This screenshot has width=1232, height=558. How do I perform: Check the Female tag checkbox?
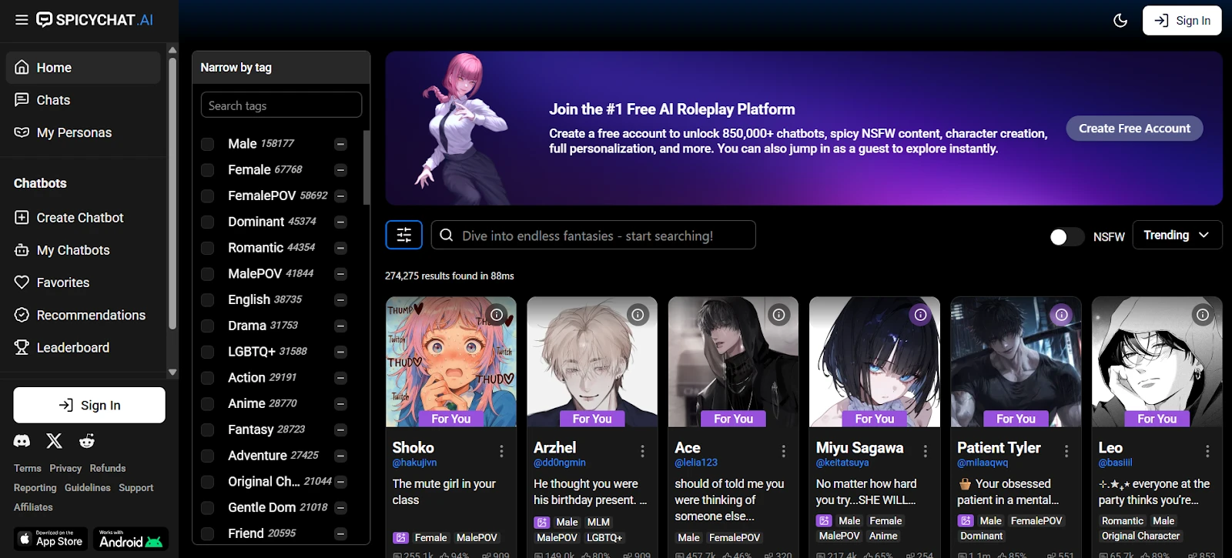(207, 170)
